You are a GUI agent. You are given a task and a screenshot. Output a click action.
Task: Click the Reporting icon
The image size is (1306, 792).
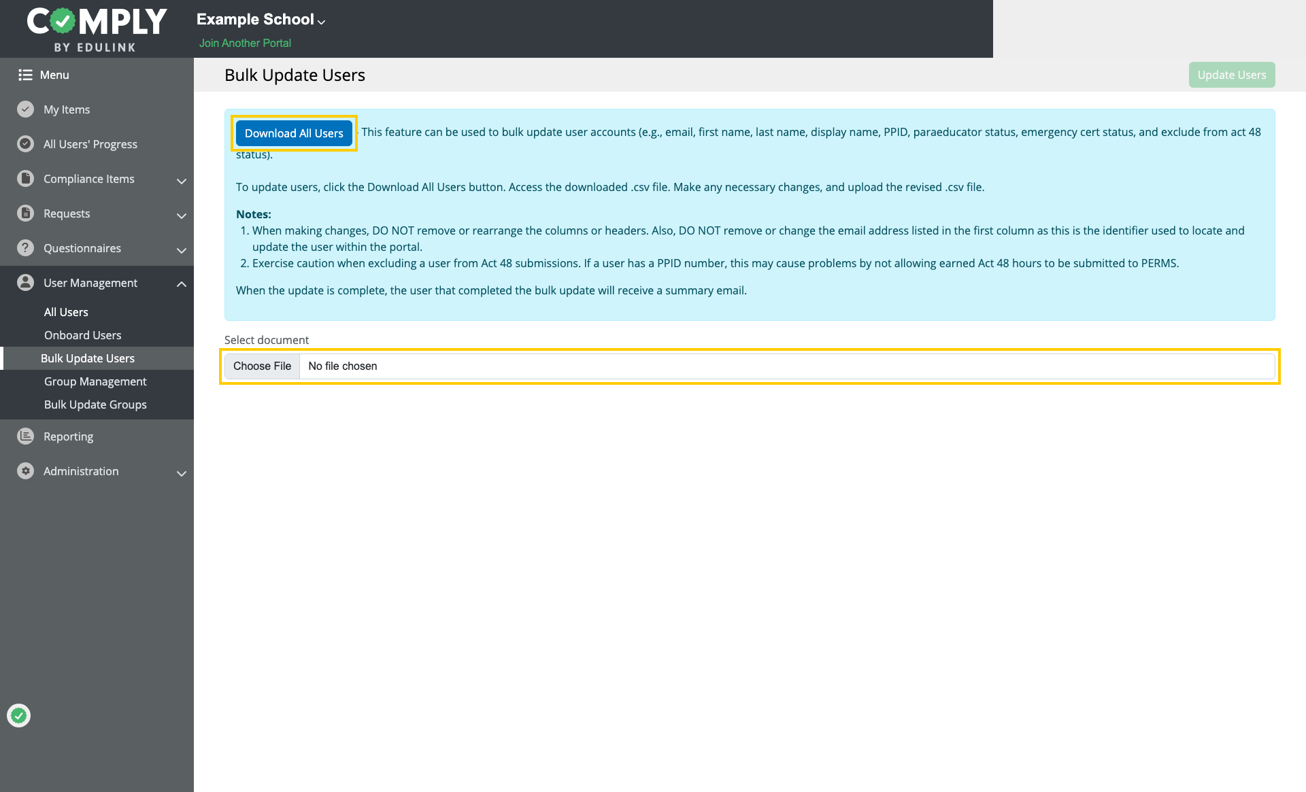pyautogui.click(x=25, y=436)
